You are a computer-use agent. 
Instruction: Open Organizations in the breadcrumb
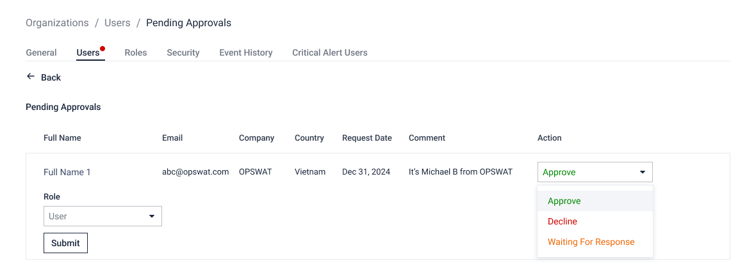(x=57, y=22)
